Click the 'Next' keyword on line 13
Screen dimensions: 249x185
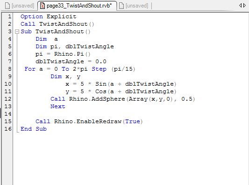pos(58,106)
